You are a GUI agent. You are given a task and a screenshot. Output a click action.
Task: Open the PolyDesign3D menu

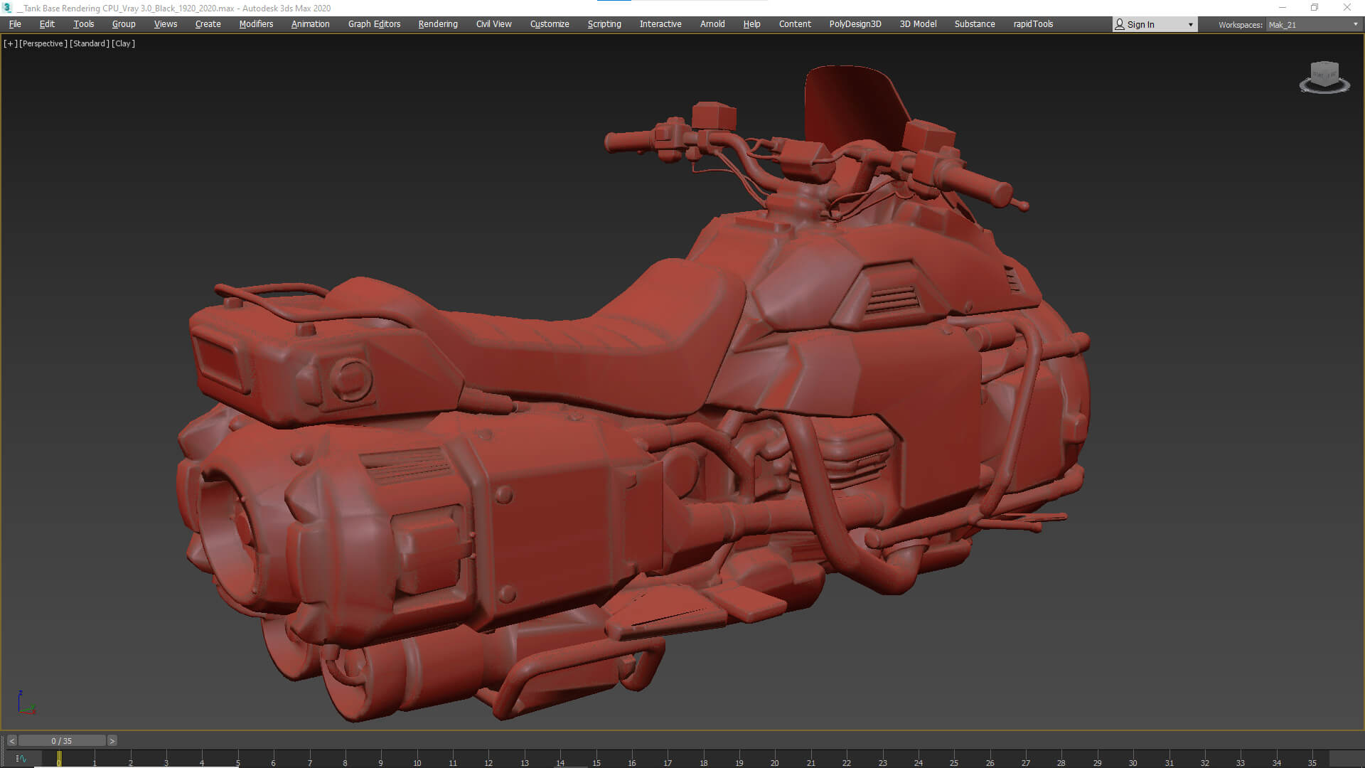(x=855, y=24)
